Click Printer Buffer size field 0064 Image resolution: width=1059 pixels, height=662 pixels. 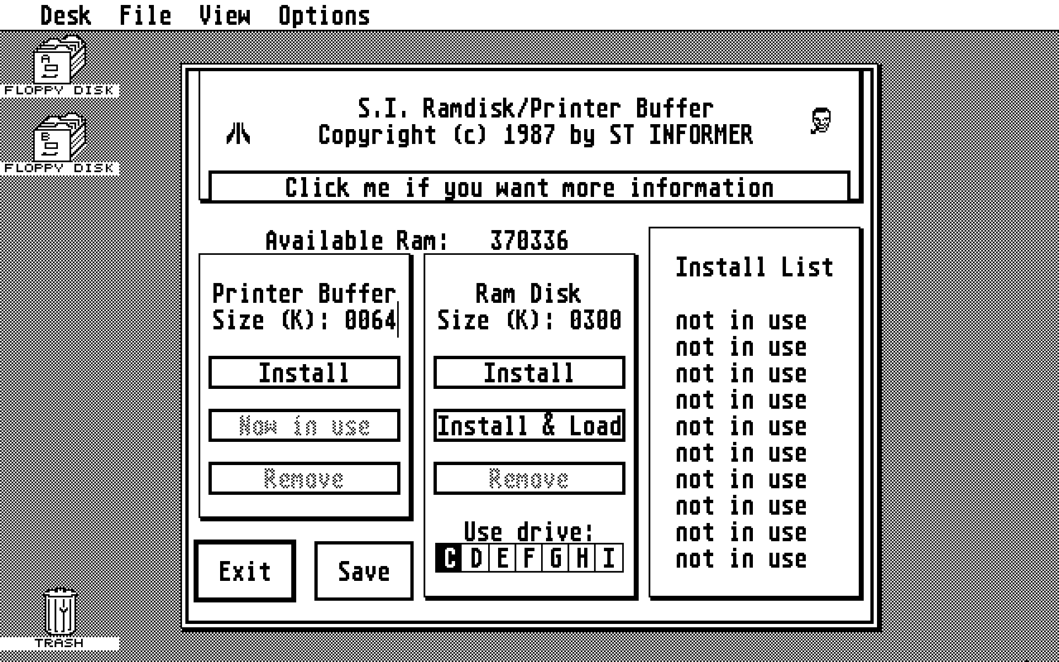[x=371, y=320]
